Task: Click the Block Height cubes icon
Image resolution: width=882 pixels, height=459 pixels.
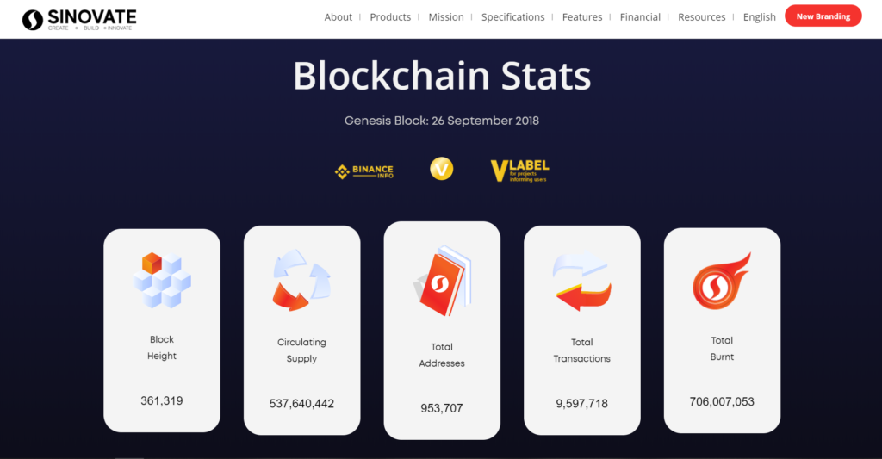Action: pyautogui.click(x=162, y=280)
